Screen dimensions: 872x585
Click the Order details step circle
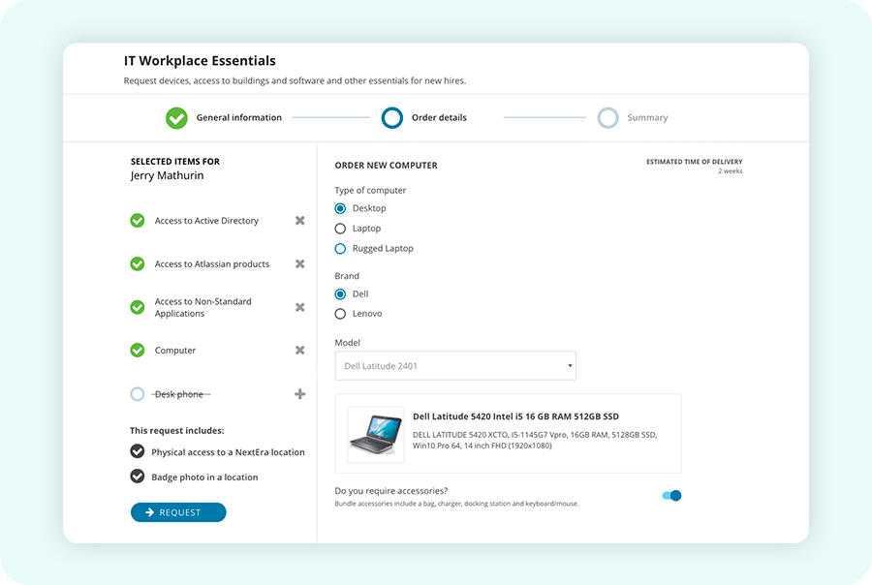tap(392, 118)
